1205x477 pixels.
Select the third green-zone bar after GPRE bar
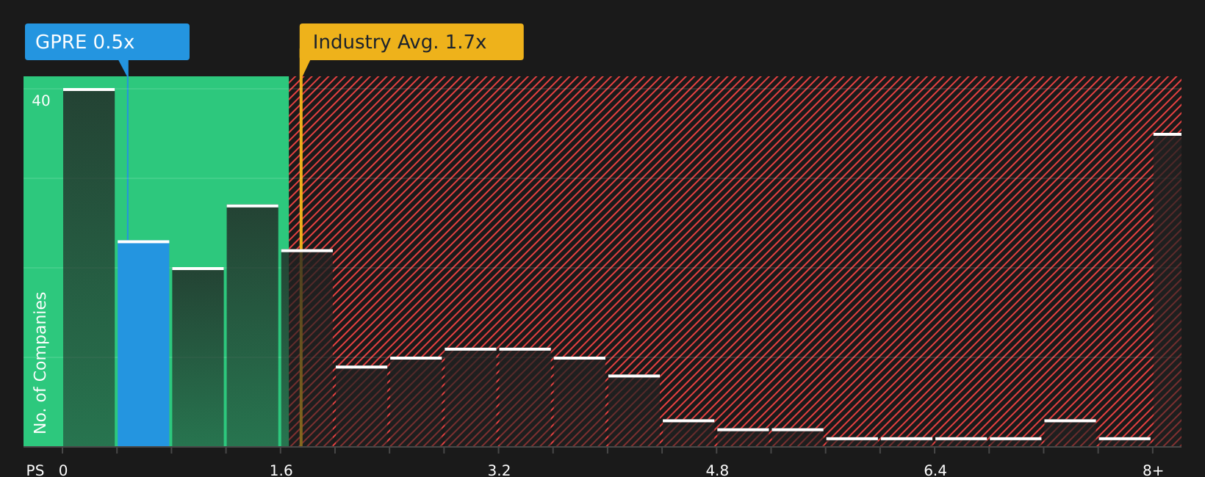tap(198, 357)
